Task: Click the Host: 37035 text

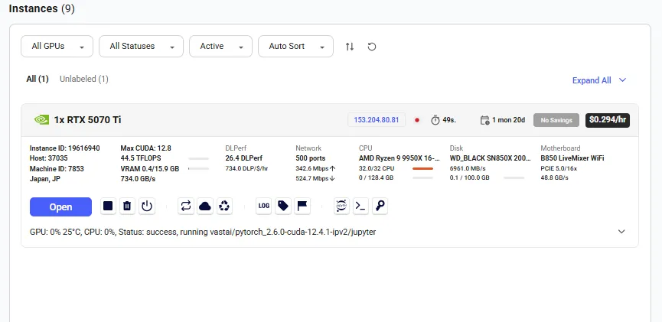Action: click(x=48, y=158)
